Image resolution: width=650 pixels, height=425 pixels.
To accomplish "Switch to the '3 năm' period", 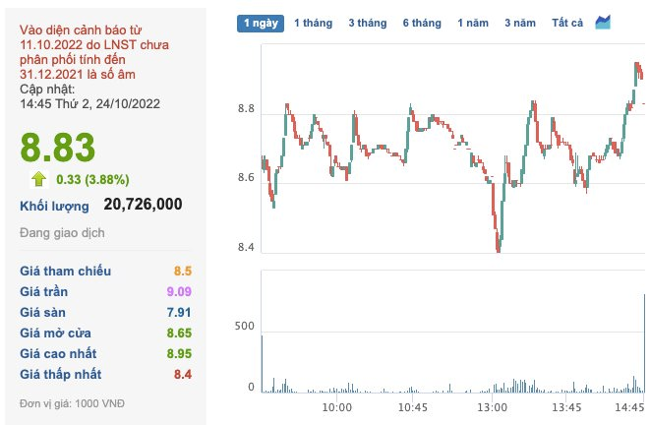I will click(x=519, y=23).
